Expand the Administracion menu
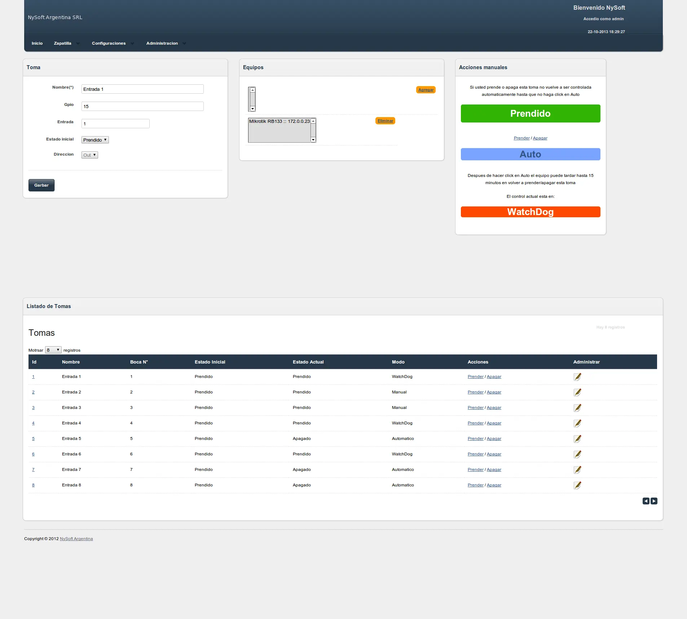687x619 pixels. (166, 43)
